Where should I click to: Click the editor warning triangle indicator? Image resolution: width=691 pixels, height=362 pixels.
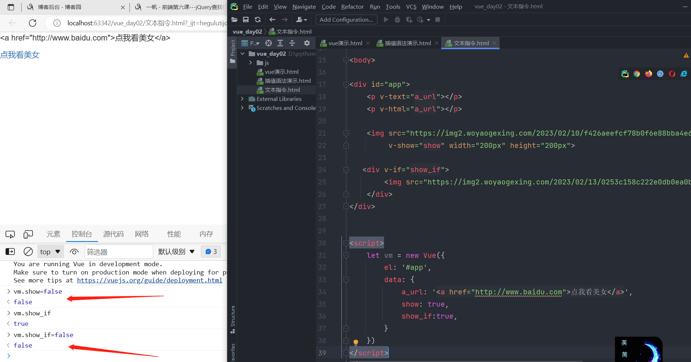pos(686,55)
